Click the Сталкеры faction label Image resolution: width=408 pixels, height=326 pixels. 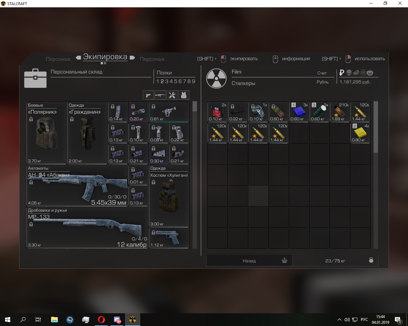pos(244,83)
